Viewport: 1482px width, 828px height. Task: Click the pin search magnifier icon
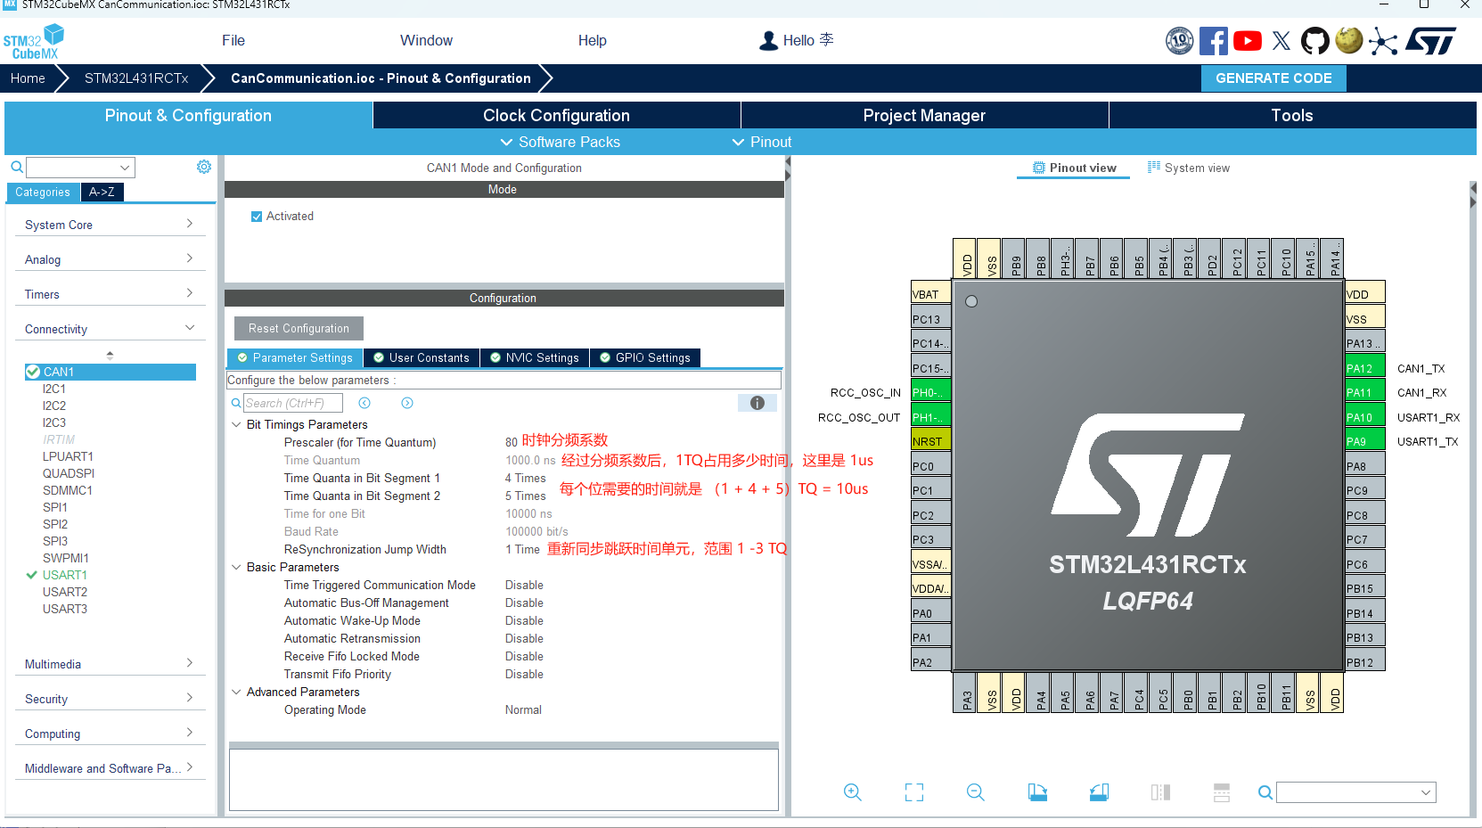(1265, 792)
